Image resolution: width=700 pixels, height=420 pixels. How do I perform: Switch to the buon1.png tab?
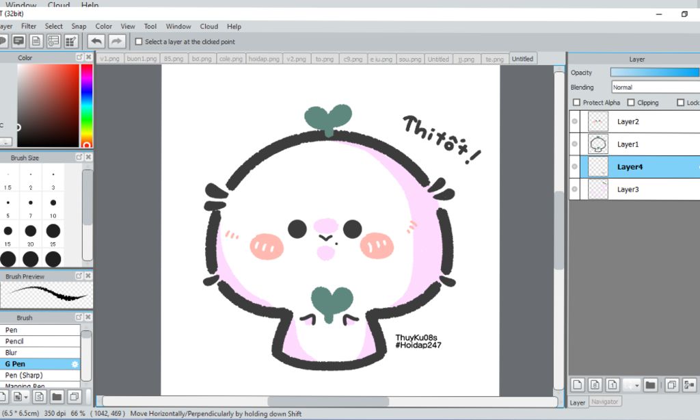(142, 59)
